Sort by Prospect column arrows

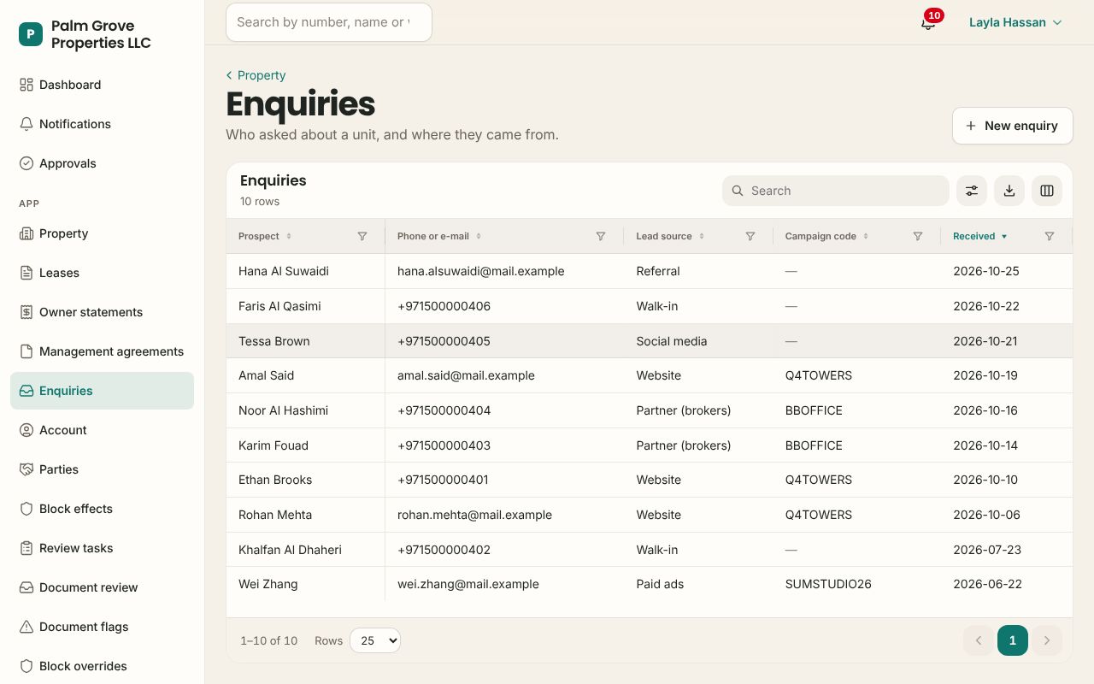coord(289,236)
